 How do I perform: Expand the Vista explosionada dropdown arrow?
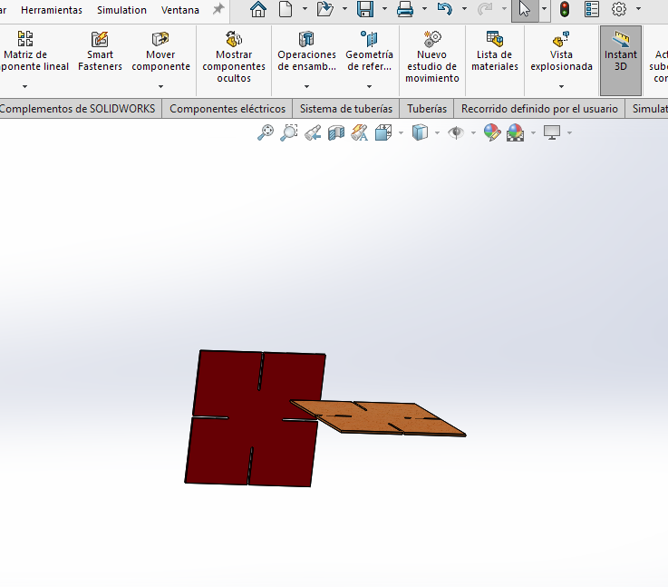click(561, 86)
